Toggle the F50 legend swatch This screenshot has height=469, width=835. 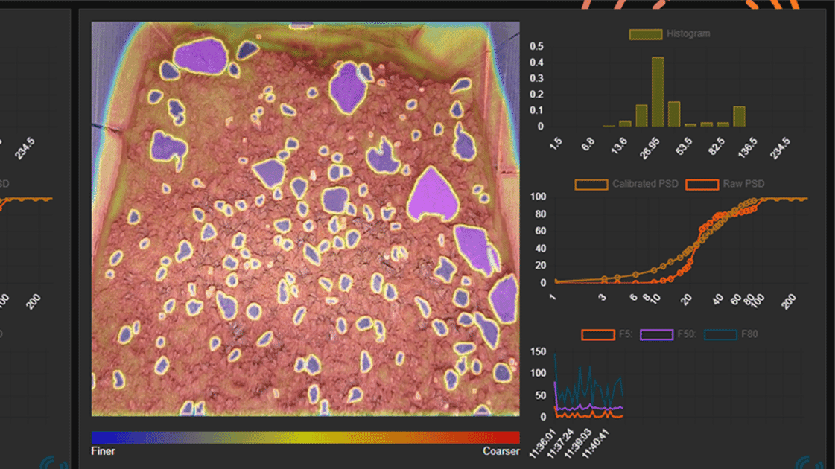tap(657, 334)
